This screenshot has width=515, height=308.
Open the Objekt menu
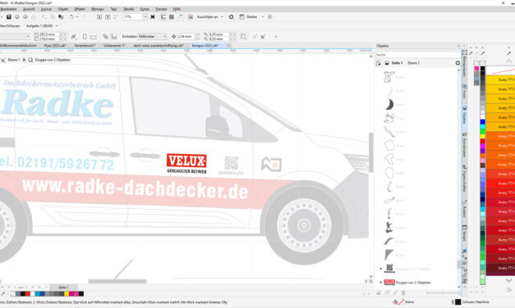point(63,9)
